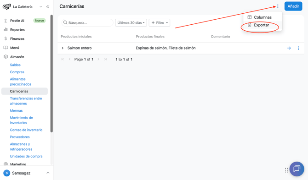Sort by Productos iniciales column

(x=76, y=36)
